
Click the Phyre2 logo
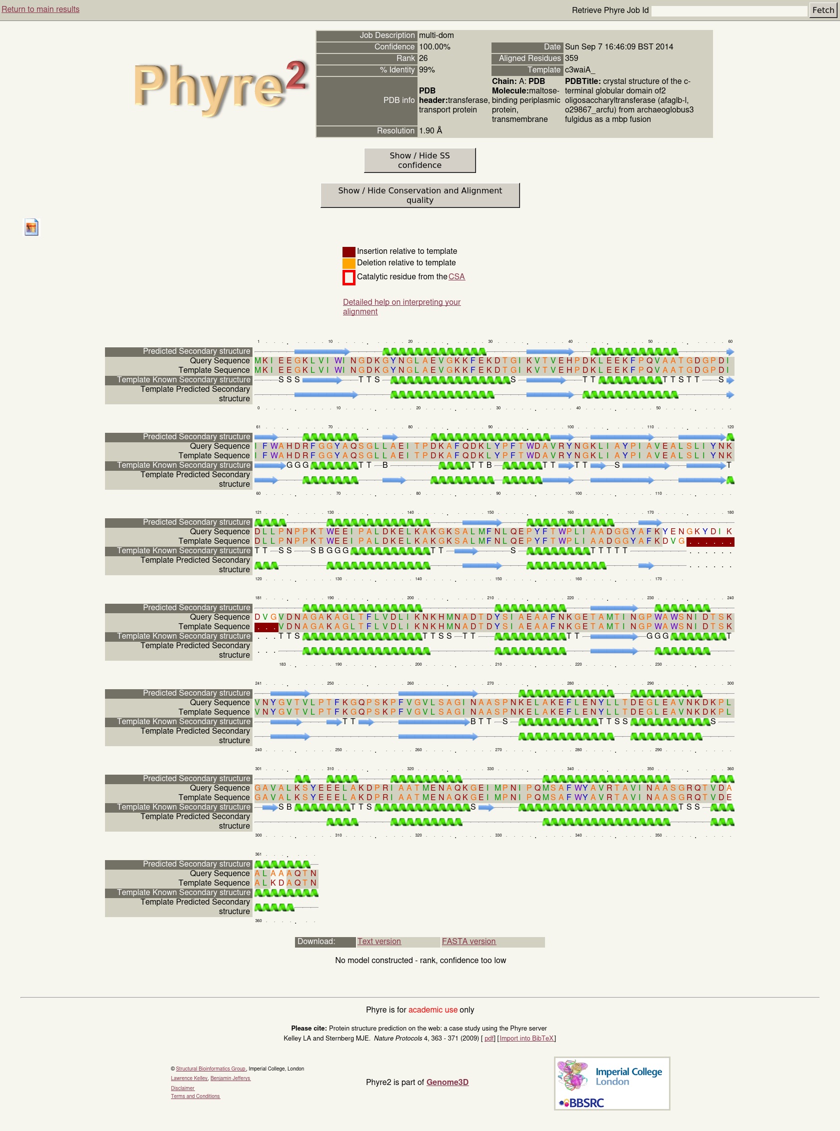(x=219, y=87)
